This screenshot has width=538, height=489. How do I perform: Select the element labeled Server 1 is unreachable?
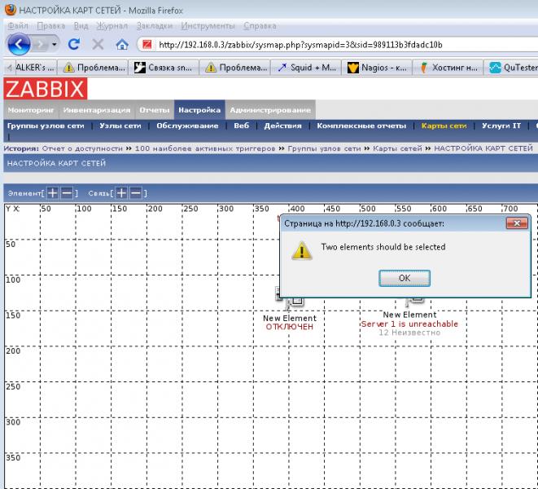tap(414, 302)
